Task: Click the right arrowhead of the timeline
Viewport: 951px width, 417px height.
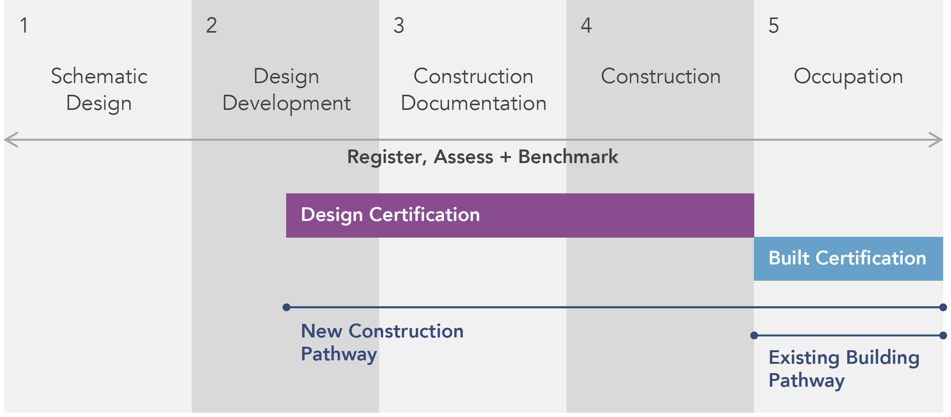Action: 936,140
